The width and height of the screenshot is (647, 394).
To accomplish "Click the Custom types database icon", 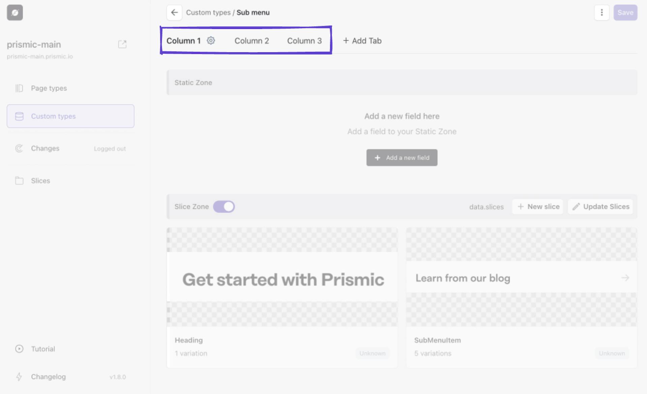I will click(x=19, y=116).
